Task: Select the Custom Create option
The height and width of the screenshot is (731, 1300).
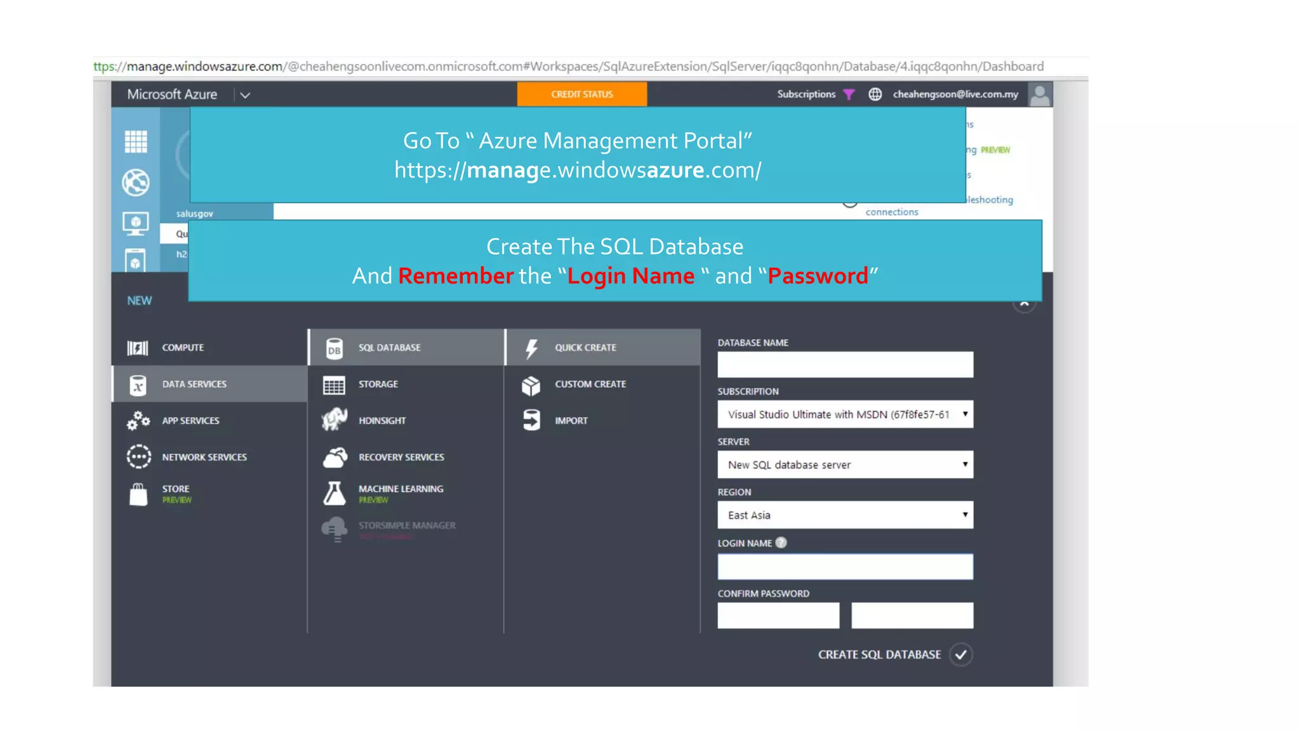Action: click(x=603, y=384)
